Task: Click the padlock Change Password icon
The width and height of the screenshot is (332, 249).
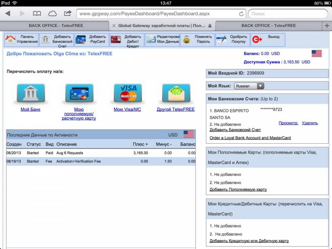Action: point(186,39)
